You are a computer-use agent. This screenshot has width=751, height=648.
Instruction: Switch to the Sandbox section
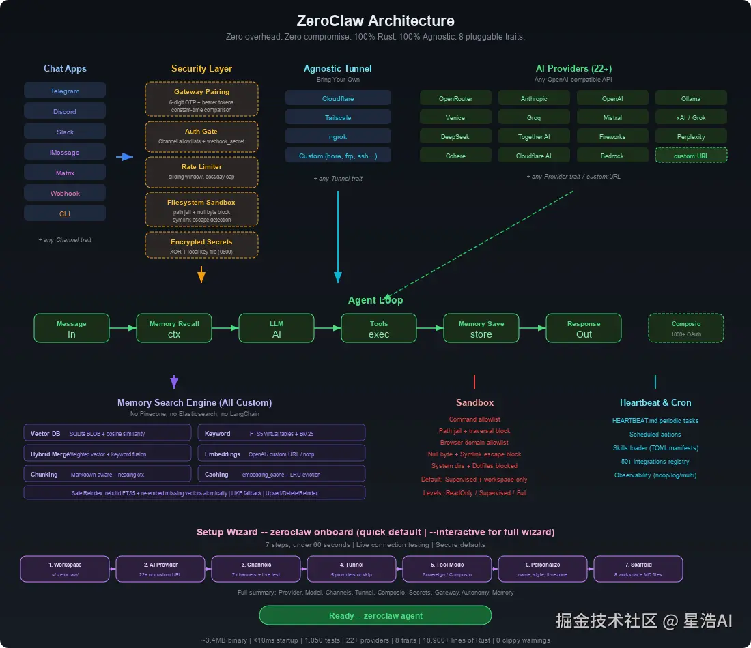474,402
